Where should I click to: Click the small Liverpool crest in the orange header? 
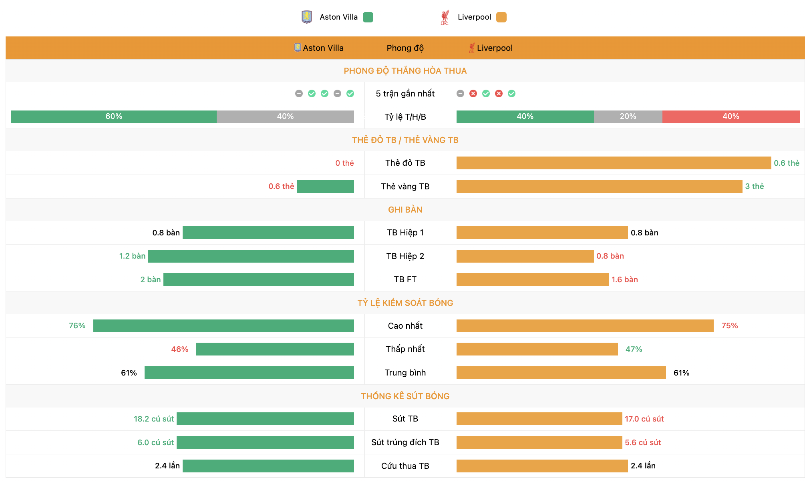point(472,48)
